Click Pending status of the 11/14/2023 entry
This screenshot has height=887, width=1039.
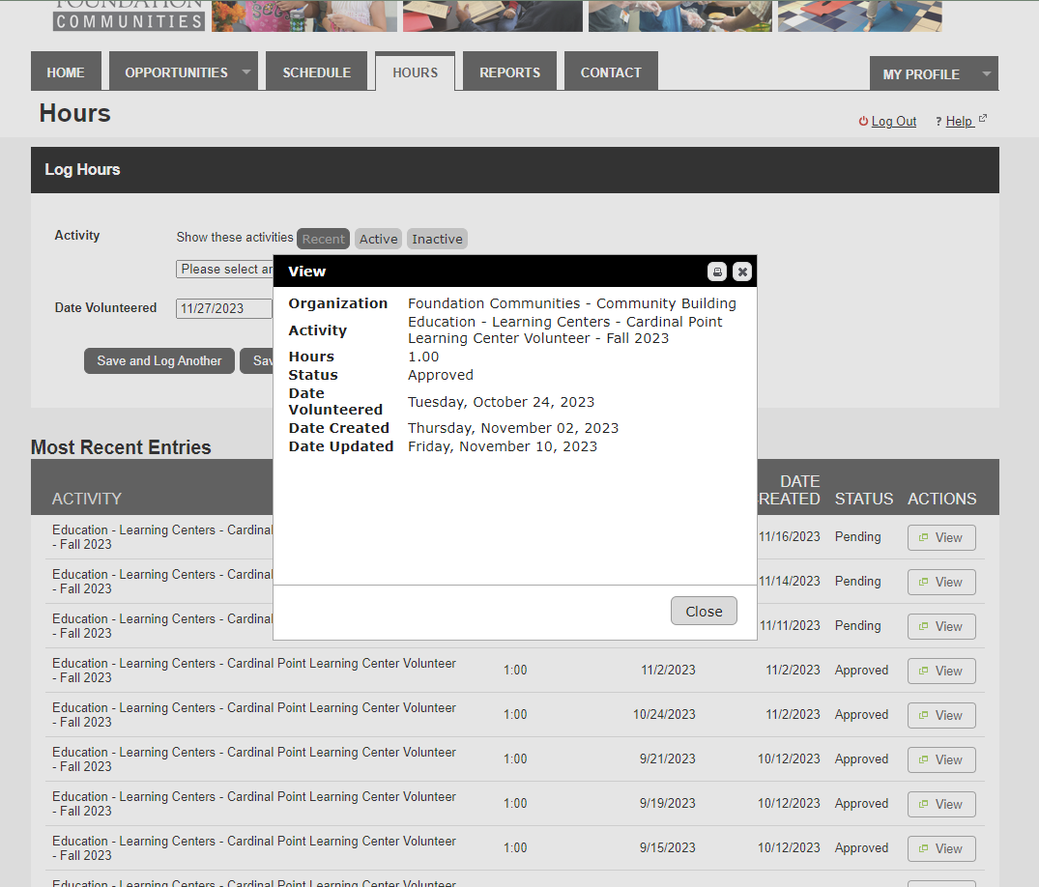[857, 581]
